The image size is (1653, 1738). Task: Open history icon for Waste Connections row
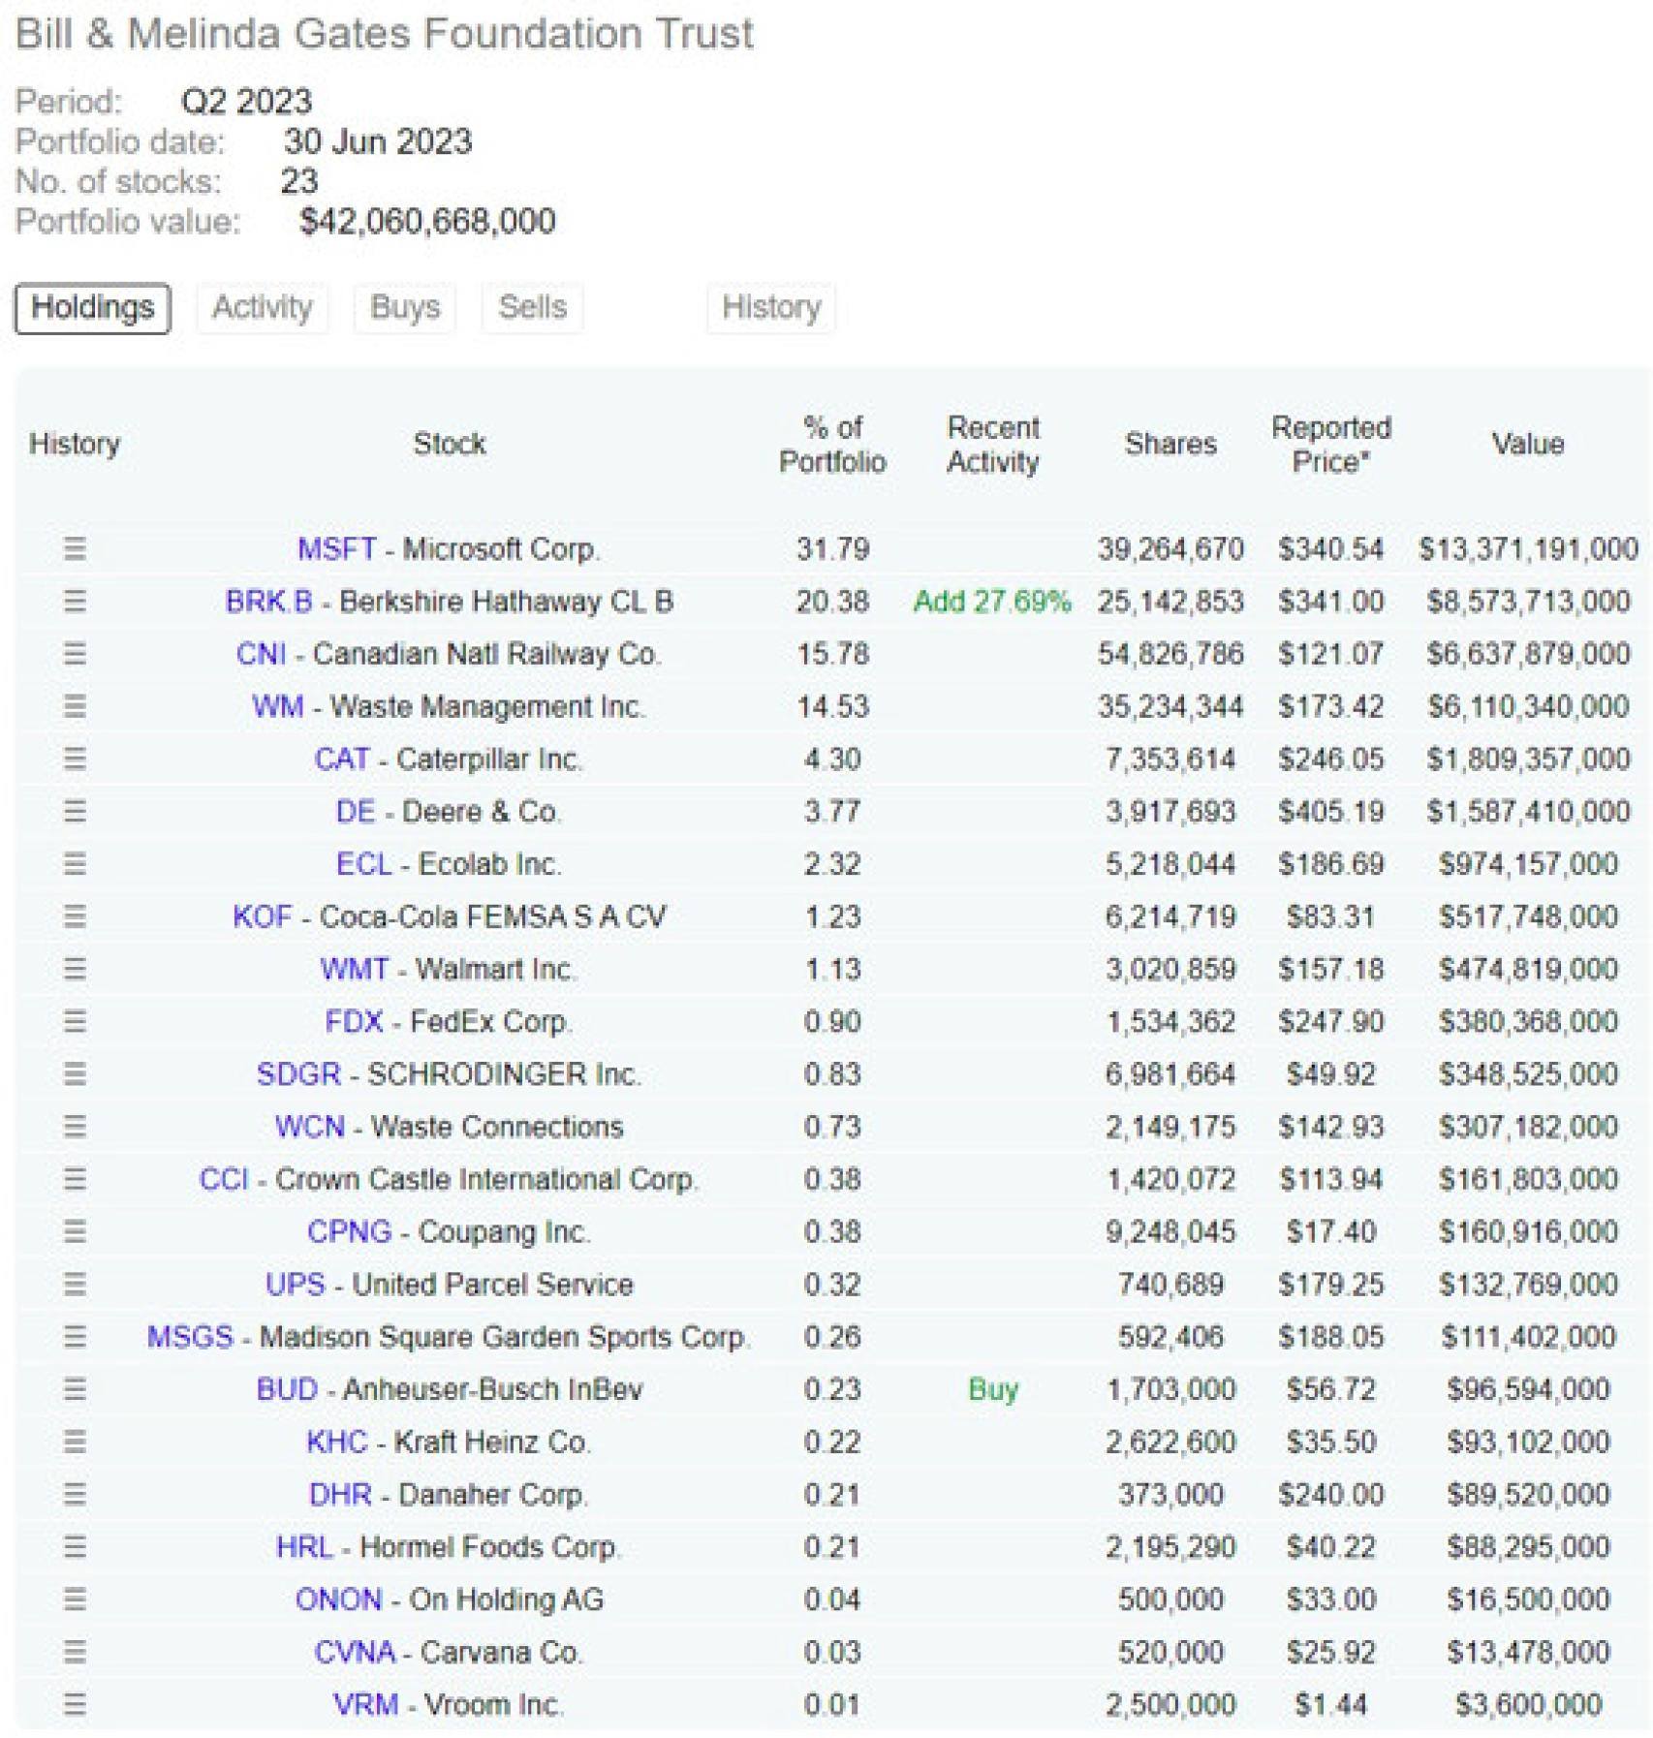[75, 1126]
